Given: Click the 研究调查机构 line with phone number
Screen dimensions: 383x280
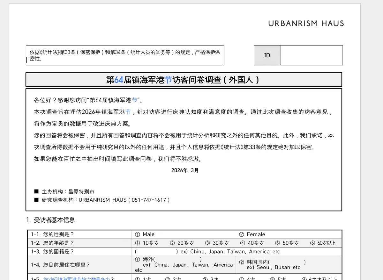Looking at the screenshot, I should (102, 200).
